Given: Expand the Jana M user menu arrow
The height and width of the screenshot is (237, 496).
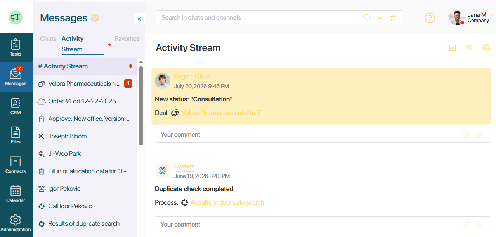Looking at the screenshot, I should click(x=491, y=15).
